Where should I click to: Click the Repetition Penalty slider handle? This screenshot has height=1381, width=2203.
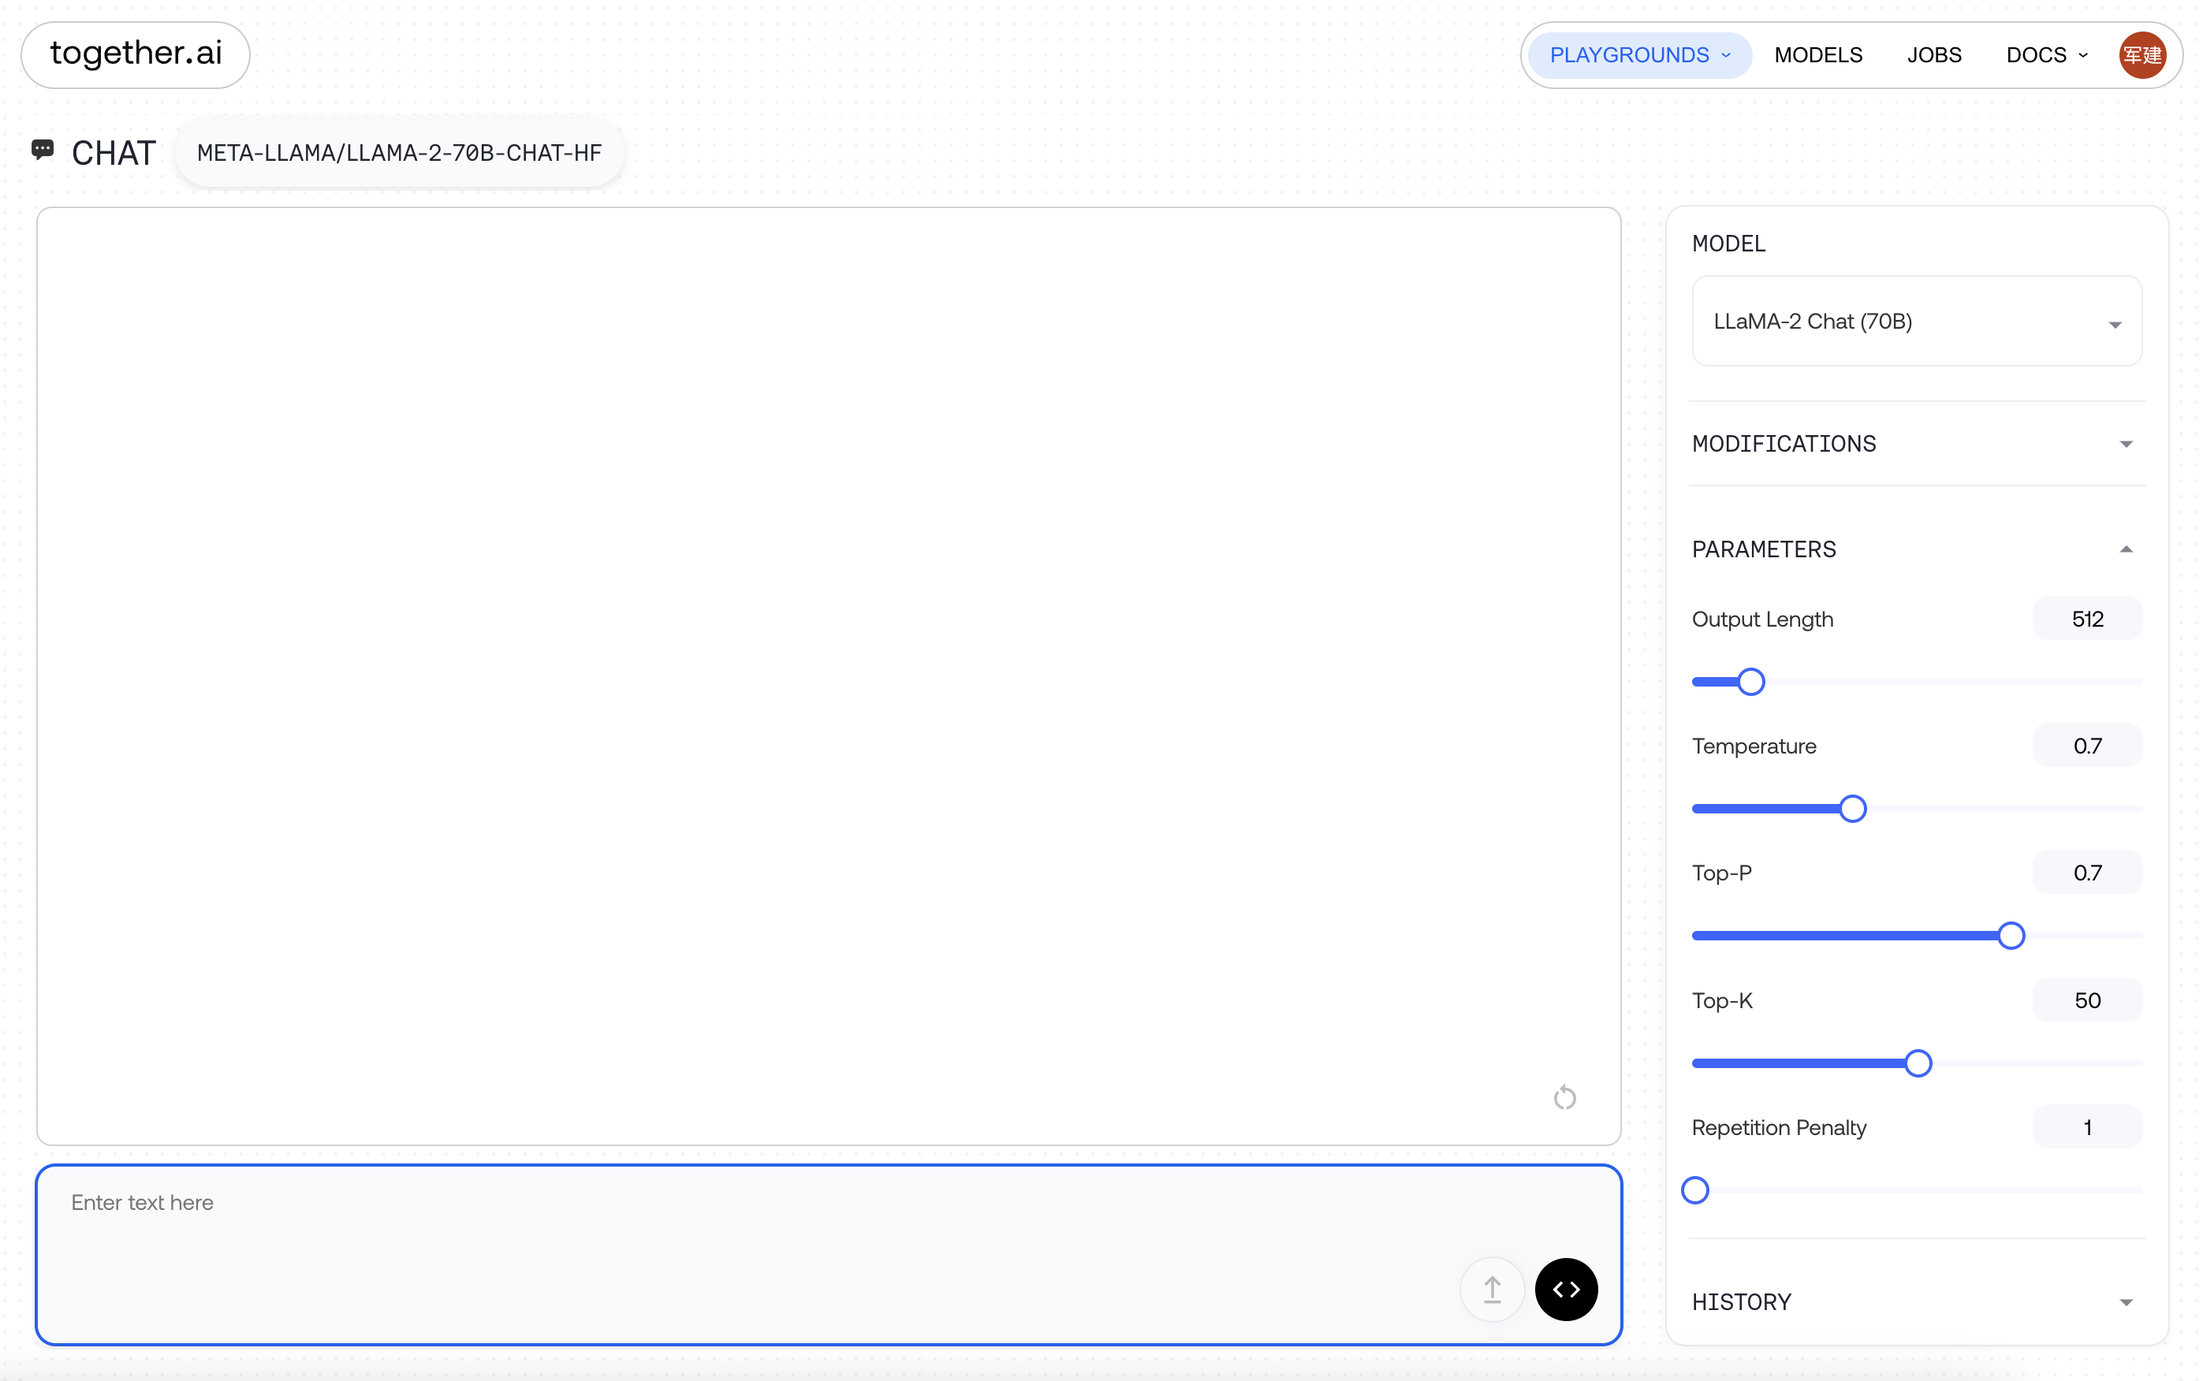click(x=1695, y=1190)
